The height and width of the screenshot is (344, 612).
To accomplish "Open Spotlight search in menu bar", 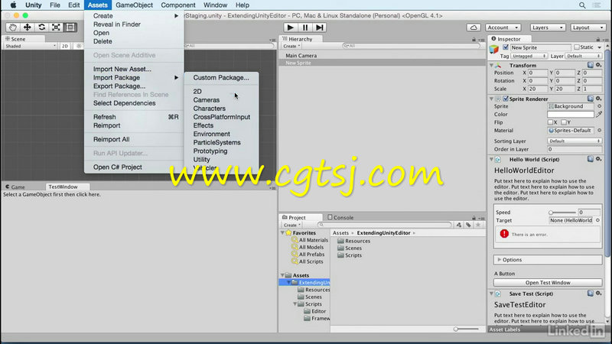I will pos(582,5).
